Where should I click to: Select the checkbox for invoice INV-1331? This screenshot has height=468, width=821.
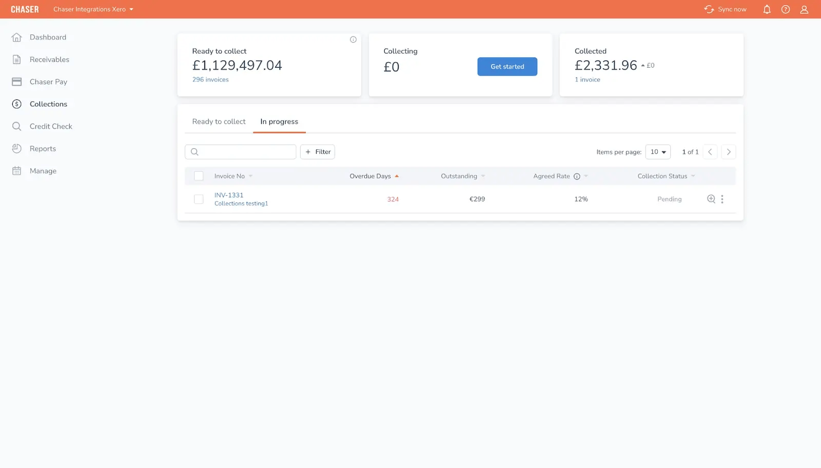coord(199,199)
